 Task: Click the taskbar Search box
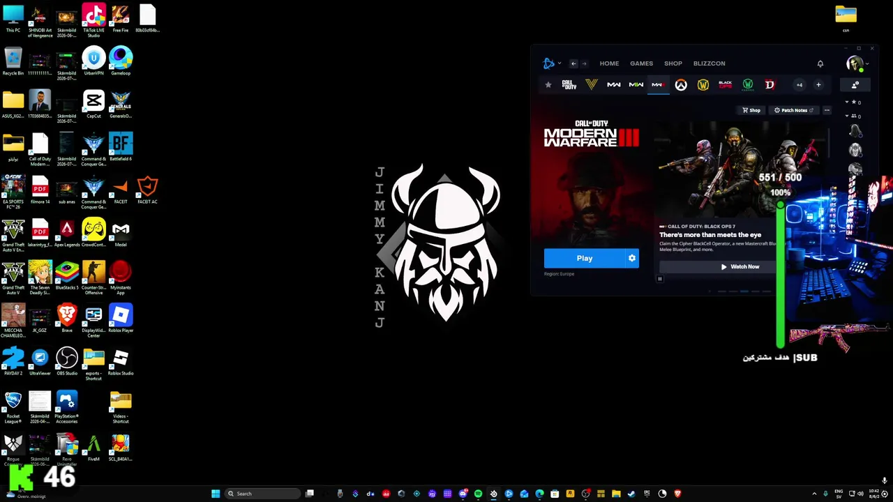(x=263, y=494)
